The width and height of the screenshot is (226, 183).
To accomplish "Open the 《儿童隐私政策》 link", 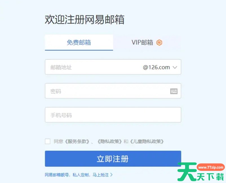I will (x=147, y=142).
